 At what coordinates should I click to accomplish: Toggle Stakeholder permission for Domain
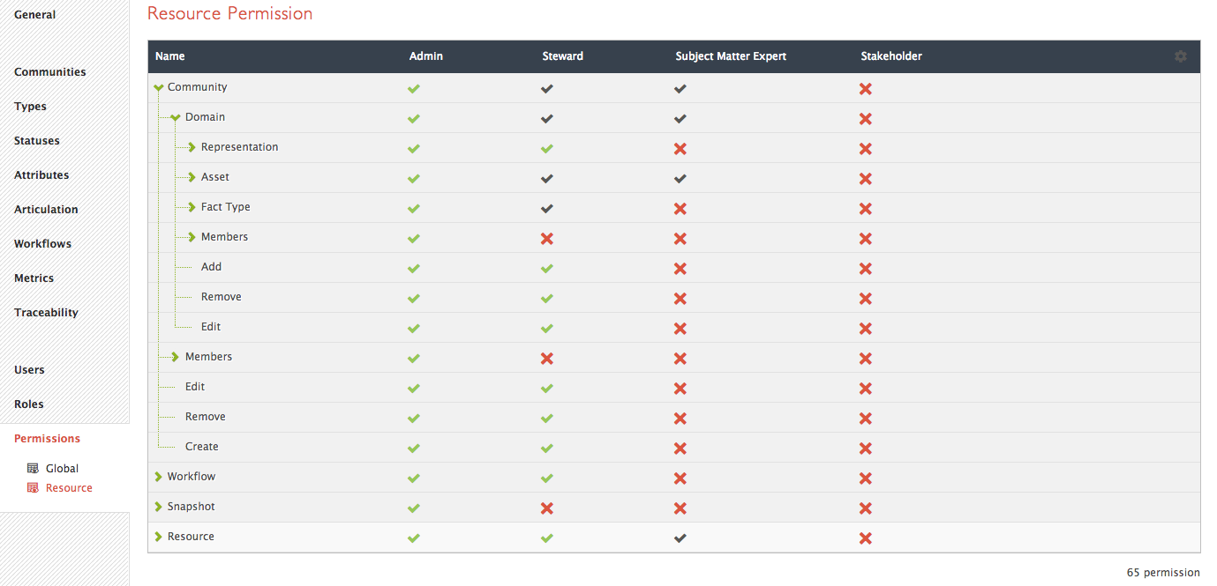pos(866,118)
